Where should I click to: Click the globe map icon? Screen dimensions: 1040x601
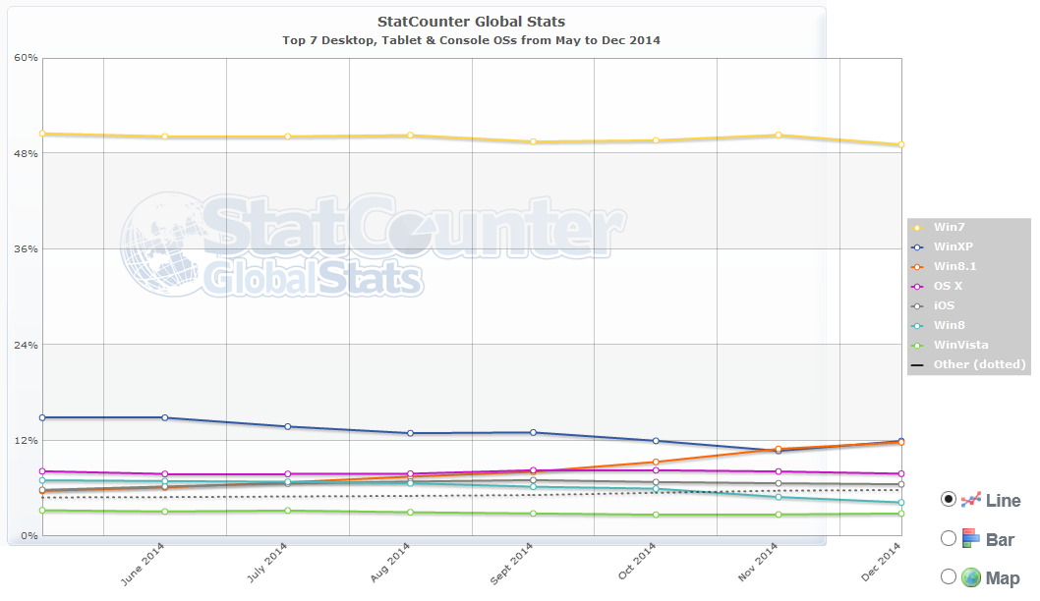click(x=971, y=577)
